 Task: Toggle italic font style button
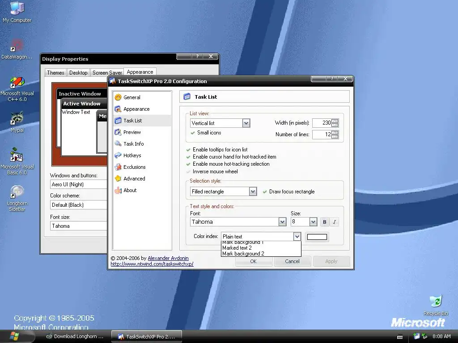pyautogui.click(x=335, y=222)
